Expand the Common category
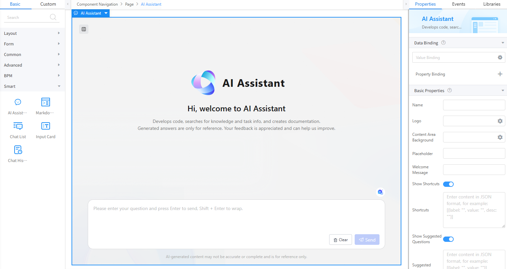 click(32, 54)
